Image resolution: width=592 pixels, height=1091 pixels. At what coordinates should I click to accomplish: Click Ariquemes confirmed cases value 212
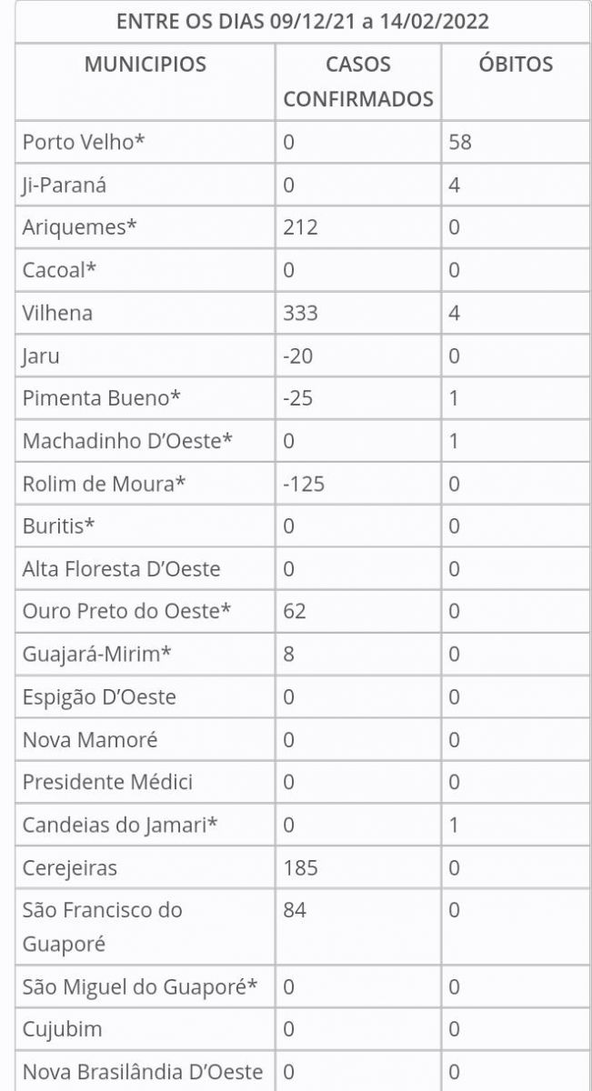point(300,227)
